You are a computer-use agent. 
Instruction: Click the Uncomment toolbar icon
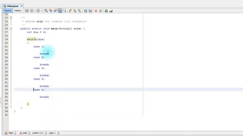(111, 11)
